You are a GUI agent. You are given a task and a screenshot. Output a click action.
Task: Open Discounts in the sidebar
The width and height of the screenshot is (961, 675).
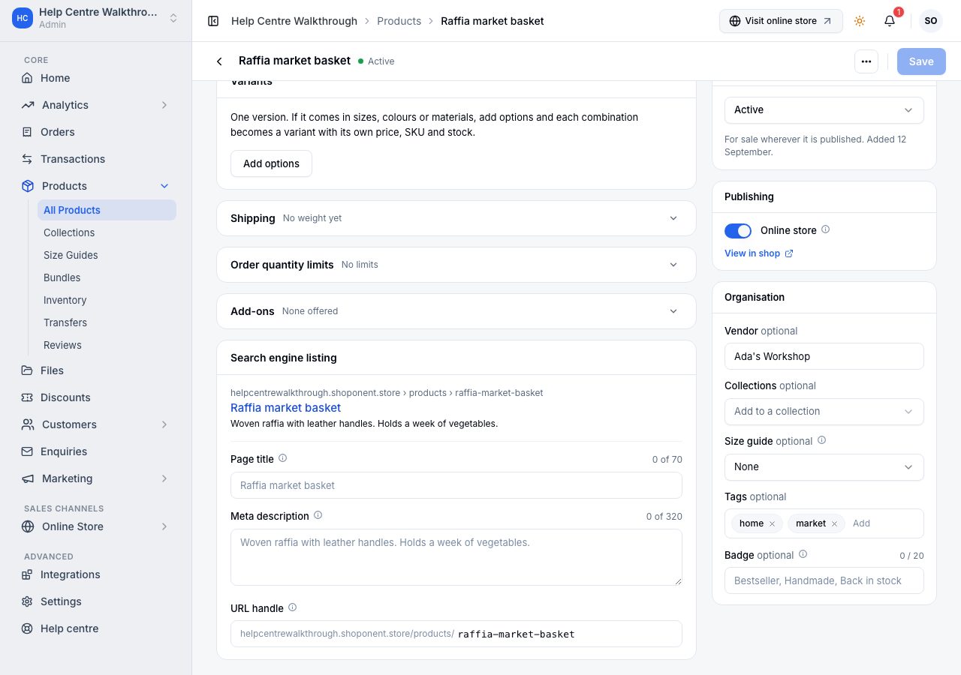click(96, 397)
